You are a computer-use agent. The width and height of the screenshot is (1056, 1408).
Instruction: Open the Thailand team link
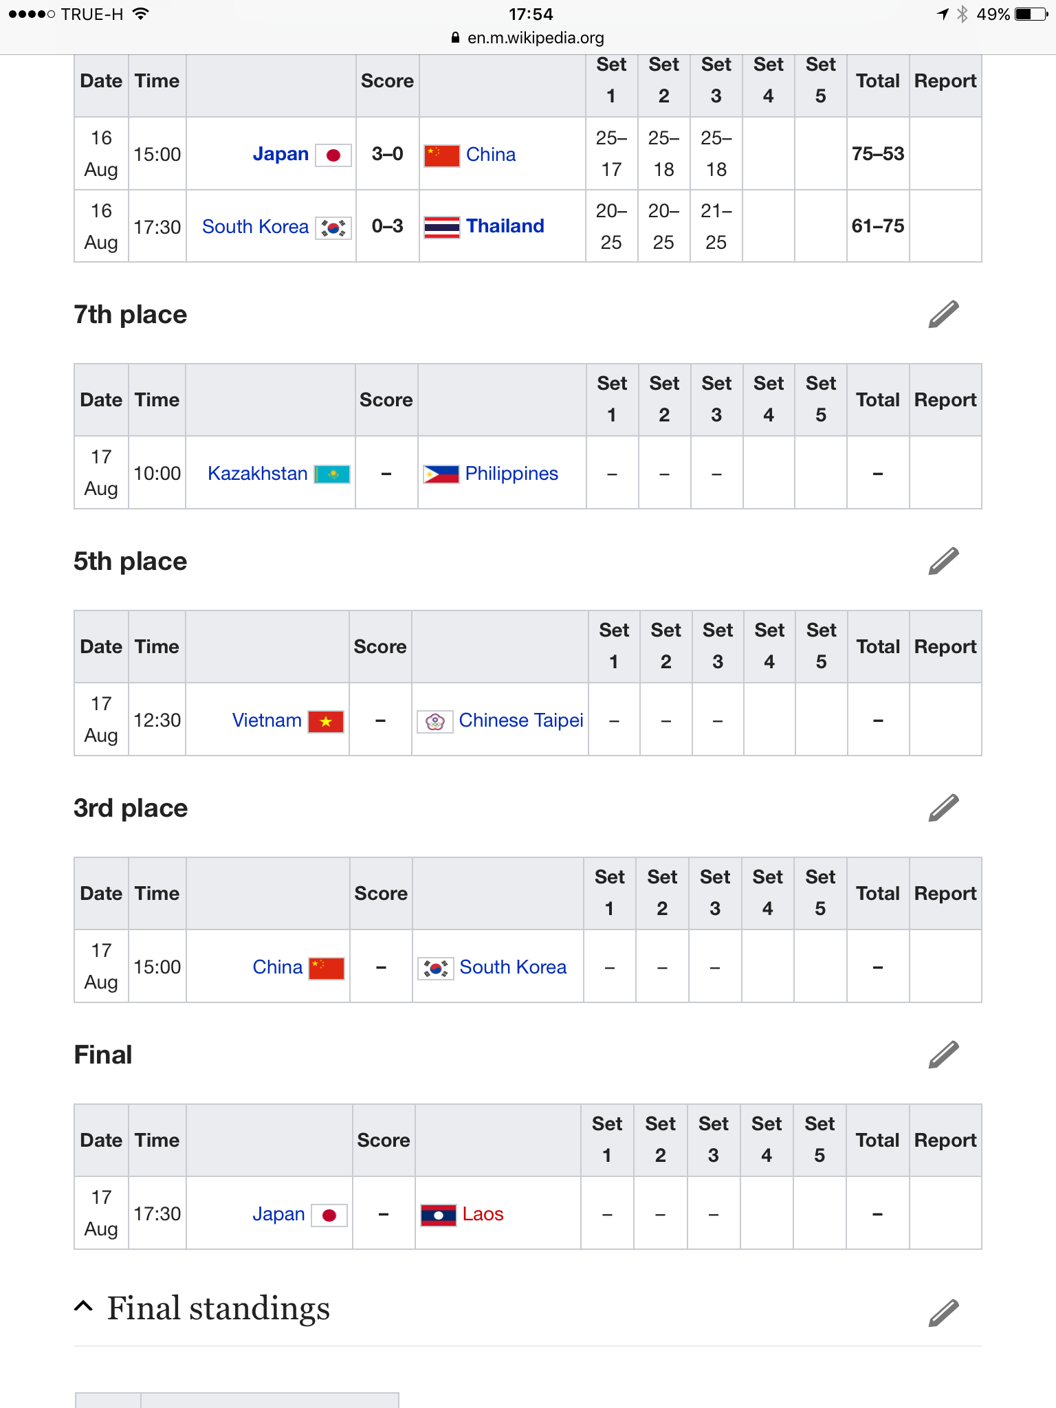[505, 226]
